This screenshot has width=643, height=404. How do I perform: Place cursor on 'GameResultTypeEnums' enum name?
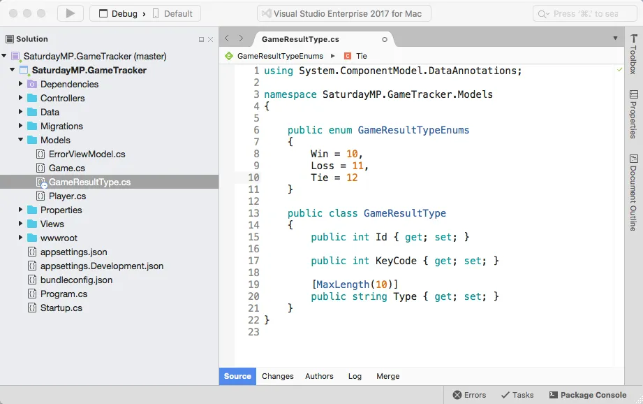pos(413,130)
